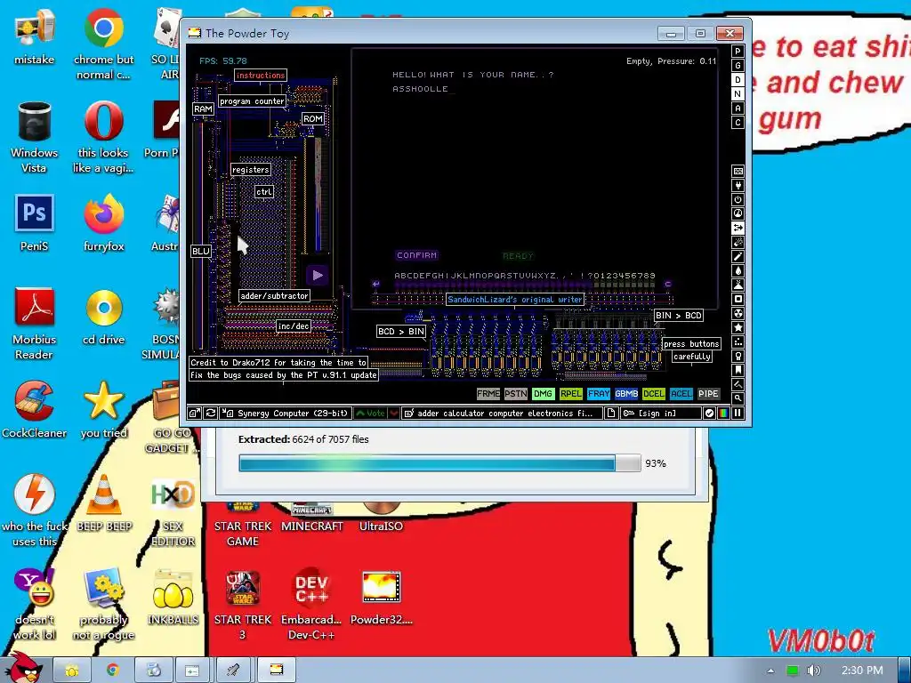
Task: Show hidden tray icons arrow
Action: pyautogui.click(x=770, y=671)
